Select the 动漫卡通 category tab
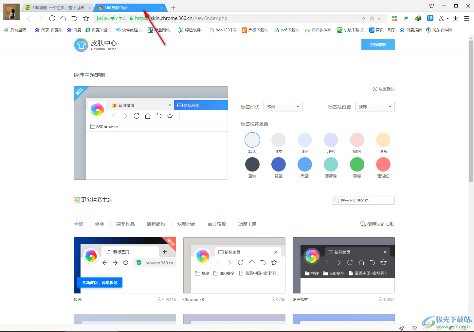 (247, 224)
